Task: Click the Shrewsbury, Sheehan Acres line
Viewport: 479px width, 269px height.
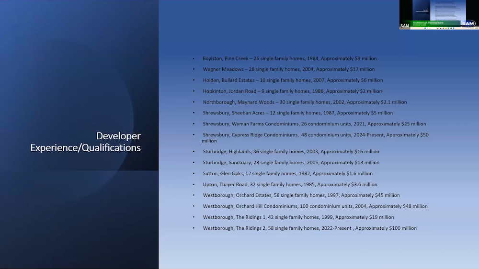Action: pos(297,113)
